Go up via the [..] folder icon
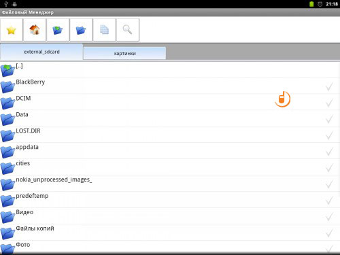Viewport: 340px width, 255px height. point(7,70)
